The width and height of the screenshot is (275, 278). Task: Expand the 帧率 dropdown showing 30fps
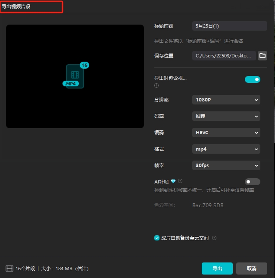click(226, 165)
